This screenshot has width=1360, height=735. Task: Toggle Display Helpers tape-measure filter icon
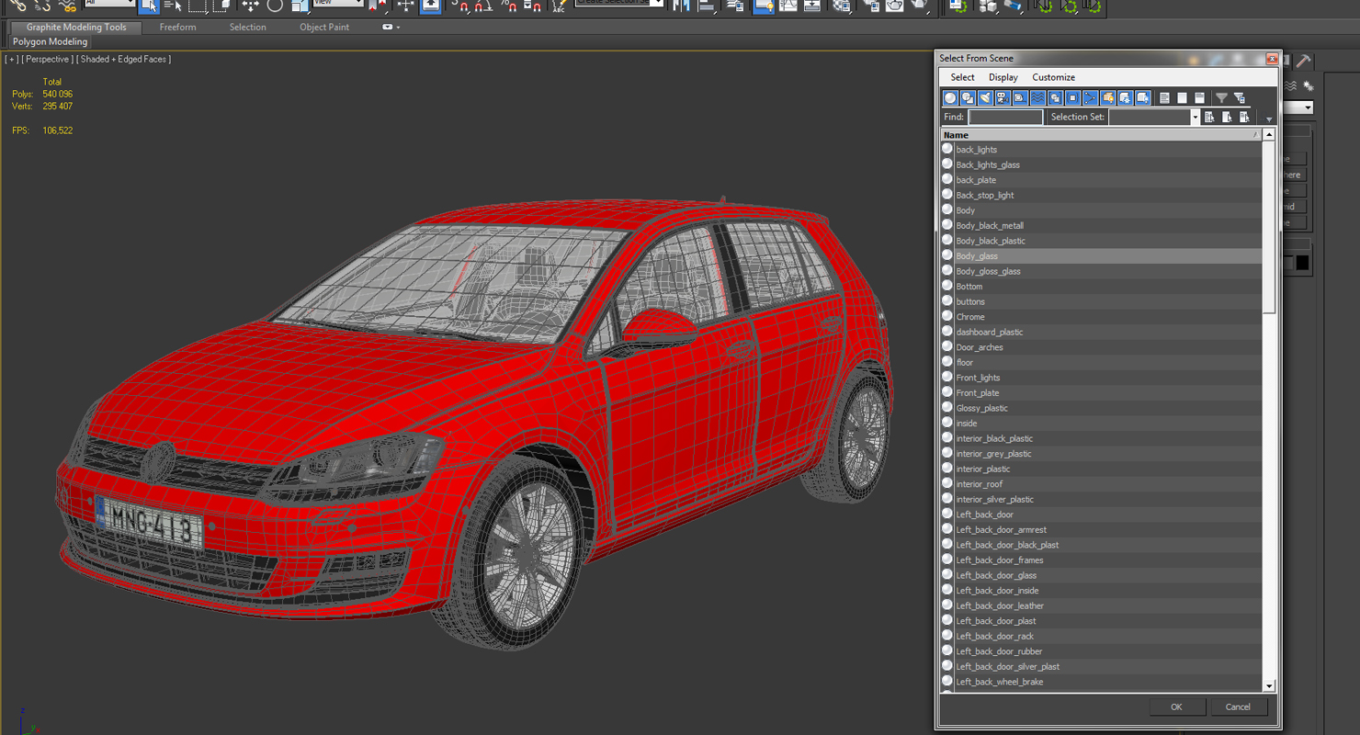[1021, 97]
